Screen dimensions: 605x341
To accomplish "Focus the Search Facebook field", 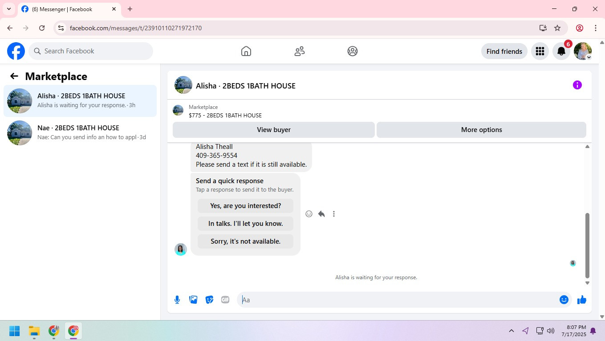I will click(91, 51).
